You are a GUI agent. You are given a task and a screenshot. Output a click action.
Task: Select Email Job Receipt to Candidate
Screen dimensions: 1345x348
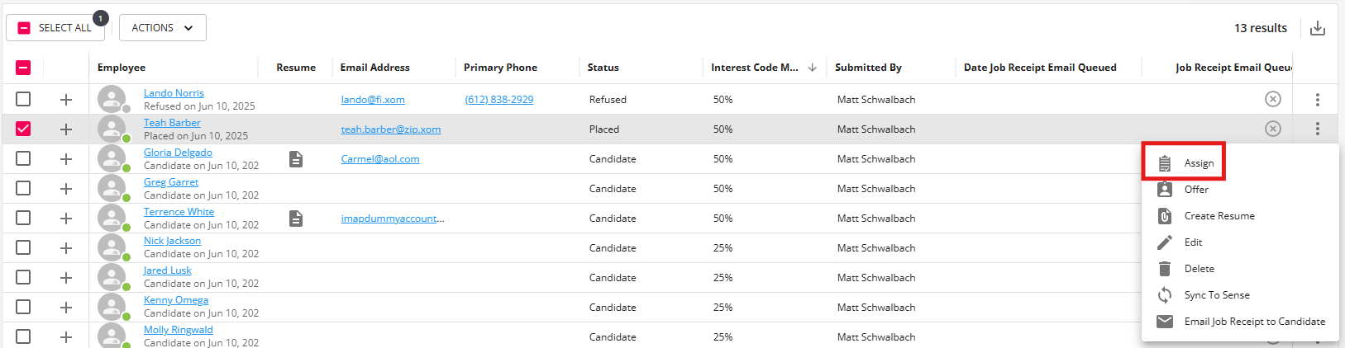1254,322
